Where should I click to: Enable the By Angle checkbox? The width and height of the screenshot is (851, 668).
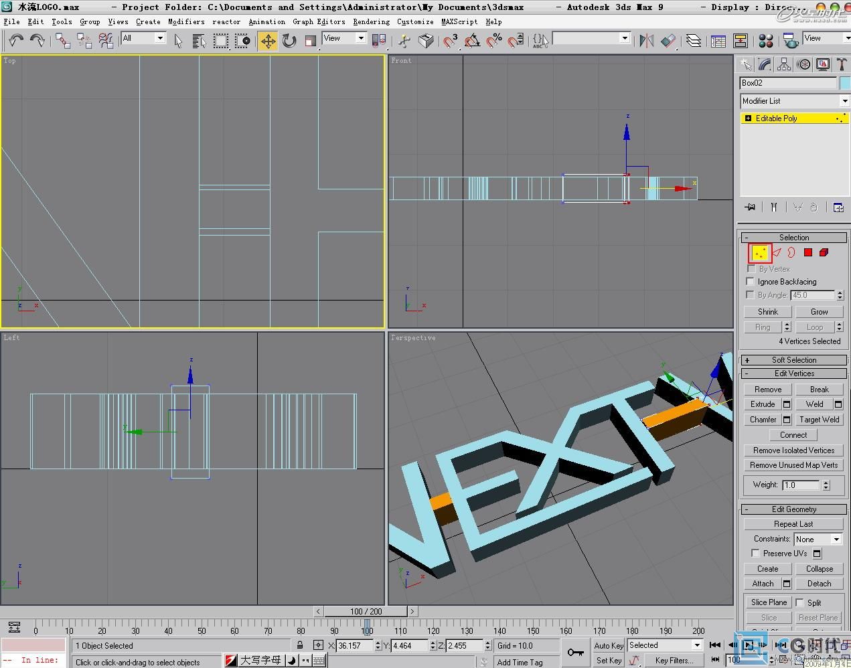pyautogui.click(x=751, y=295)
